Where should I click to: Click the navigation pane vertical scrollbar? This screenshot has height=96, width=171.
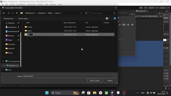click(x=21, y=50)
